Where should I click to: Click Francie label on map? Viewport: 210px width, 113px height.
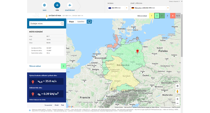(85, 98)
